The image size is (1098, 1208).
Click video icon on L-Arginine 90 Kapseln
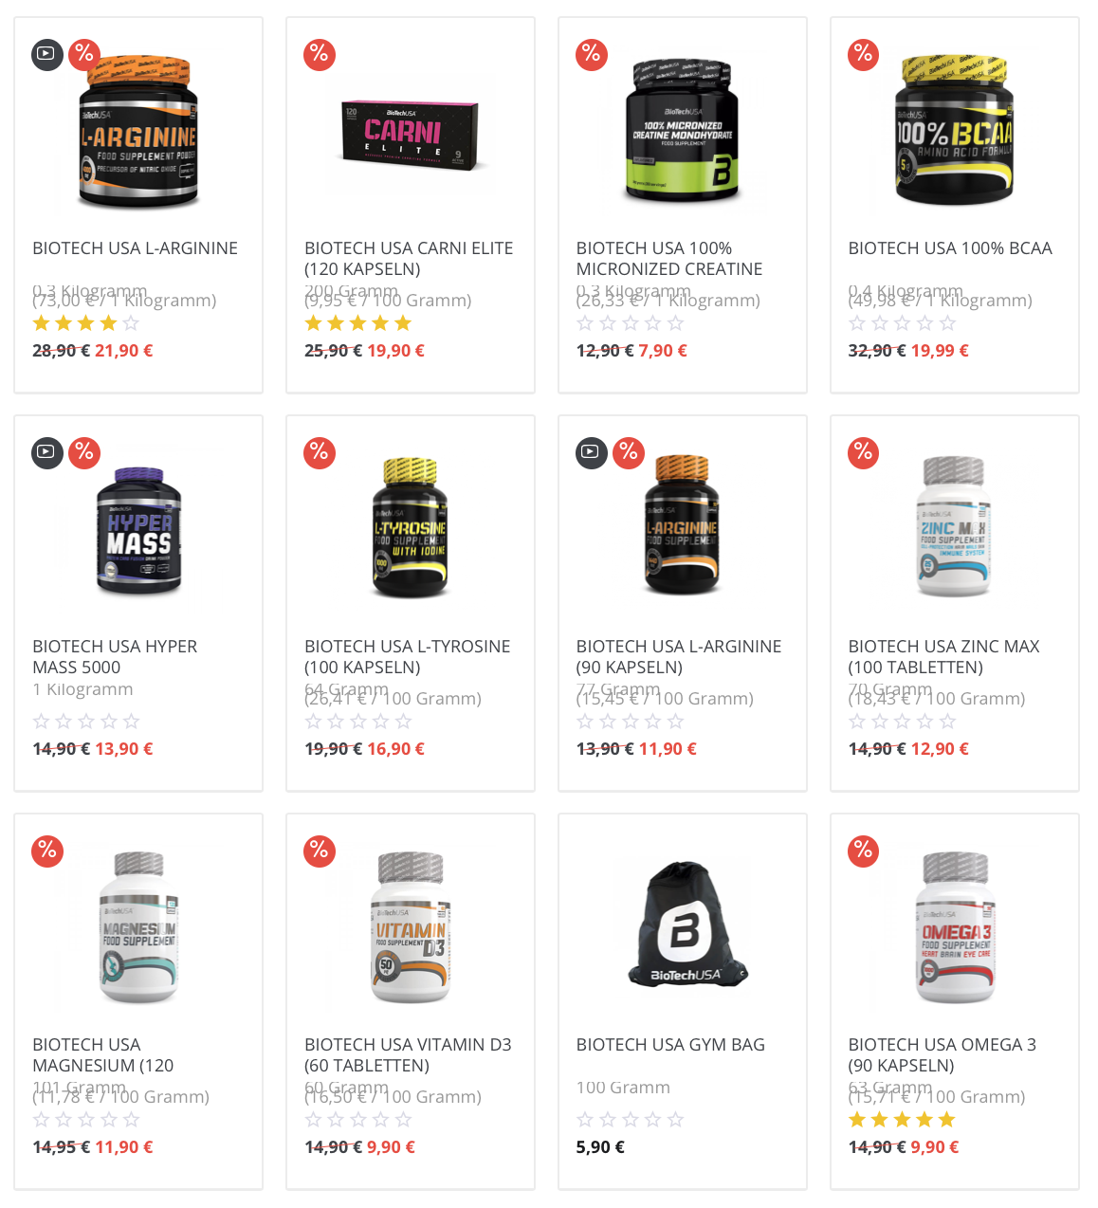[591, 452]
